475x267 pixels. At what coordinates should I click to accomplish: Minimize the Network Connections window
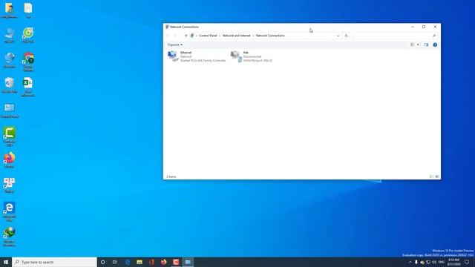(413, 27)
